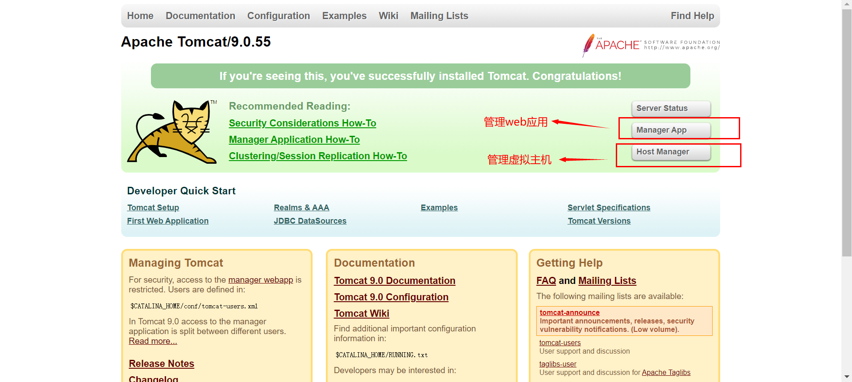The image size is (852, 382).
Task: Click the Documentation box heading
Action: pyautogui.click(x=374, y=263)
